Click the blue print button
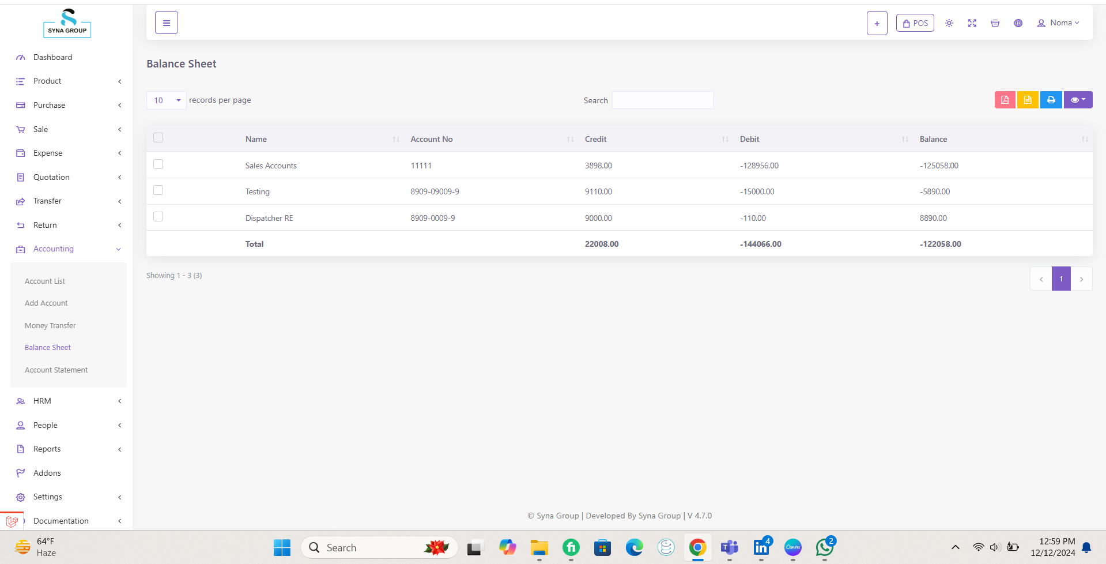Screen dimensions: 1106x564 tap(1051, 100)
